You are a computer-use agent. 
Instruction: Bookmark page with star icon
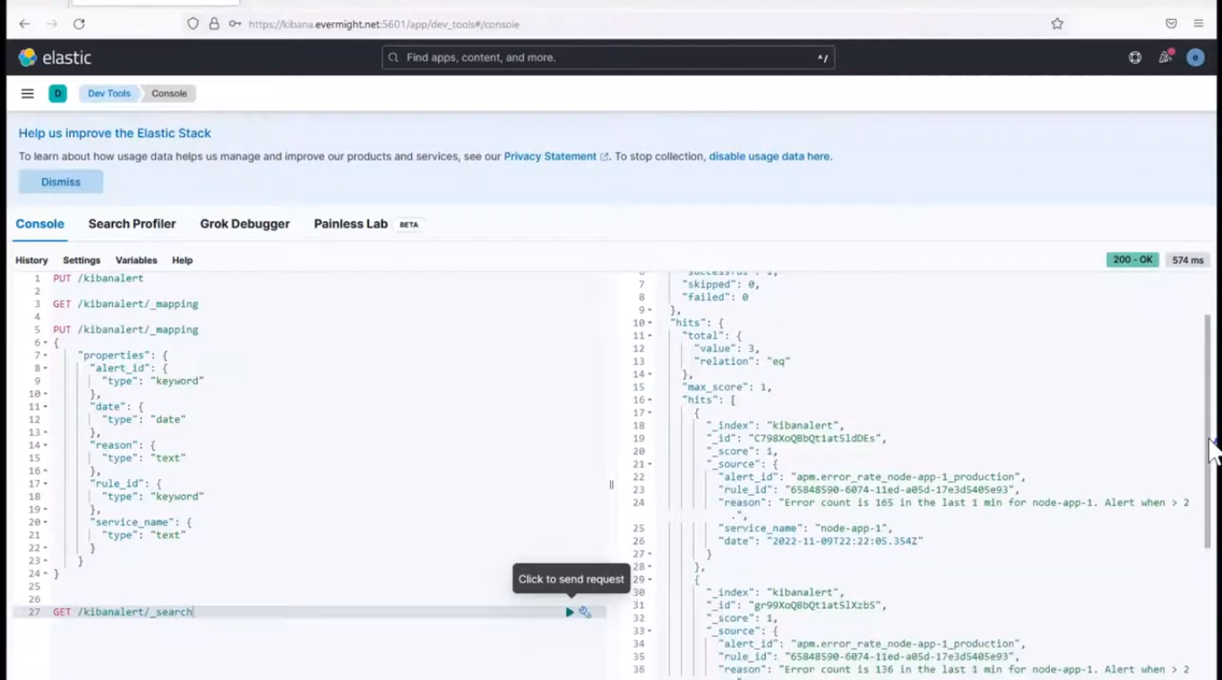(x=1057, y=23)
